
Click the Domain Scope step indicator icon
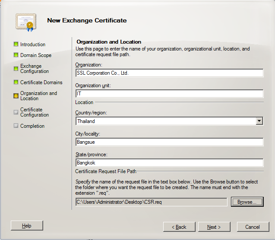click(x=16, y=55)
